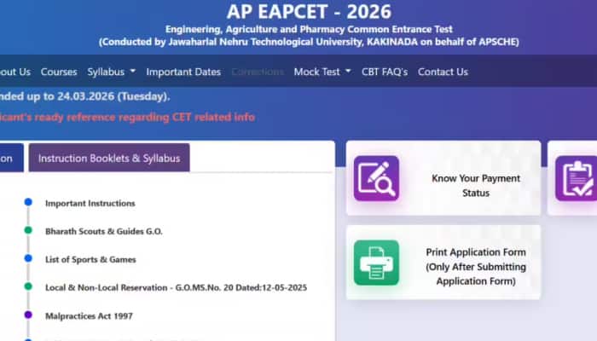This screenshot has width=597, height=341.
Task: Open the Courses menu item
Action: (x=59, y=72)
